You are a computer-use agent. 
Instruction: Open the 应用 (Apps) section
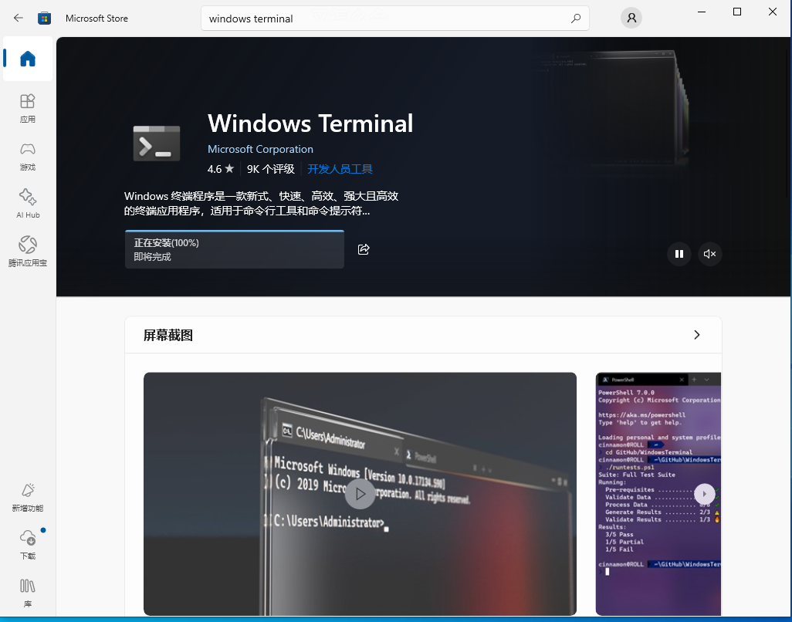coord(28,109)
